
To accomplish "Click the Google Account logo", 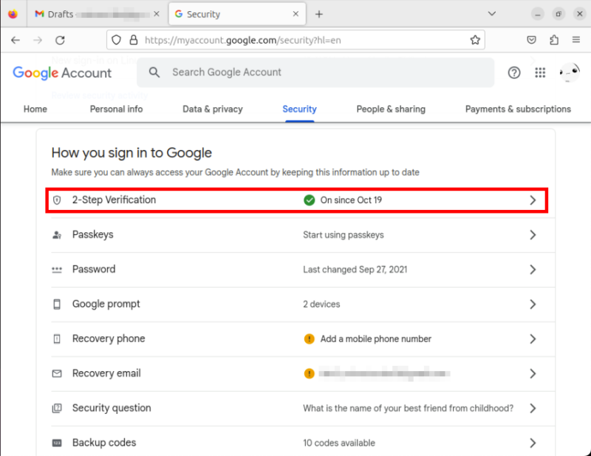I will 61,73.
